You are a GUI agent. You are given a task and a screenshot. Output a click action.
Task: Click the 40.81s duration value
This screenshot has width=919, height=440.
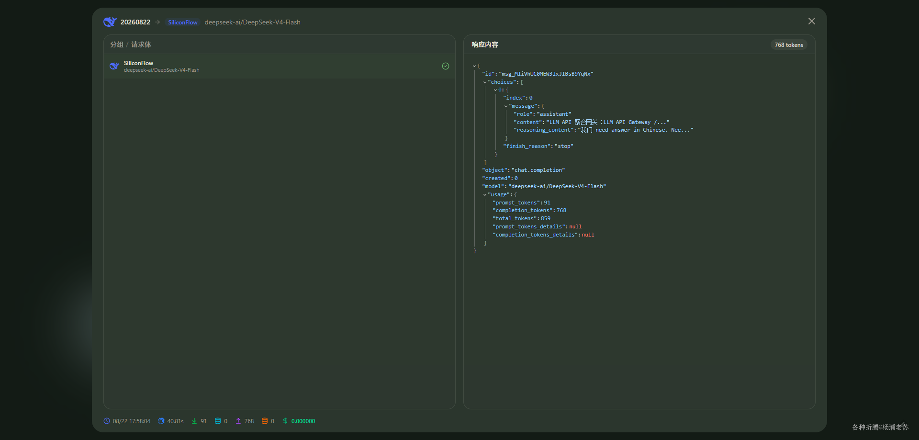tap(175, 421)
